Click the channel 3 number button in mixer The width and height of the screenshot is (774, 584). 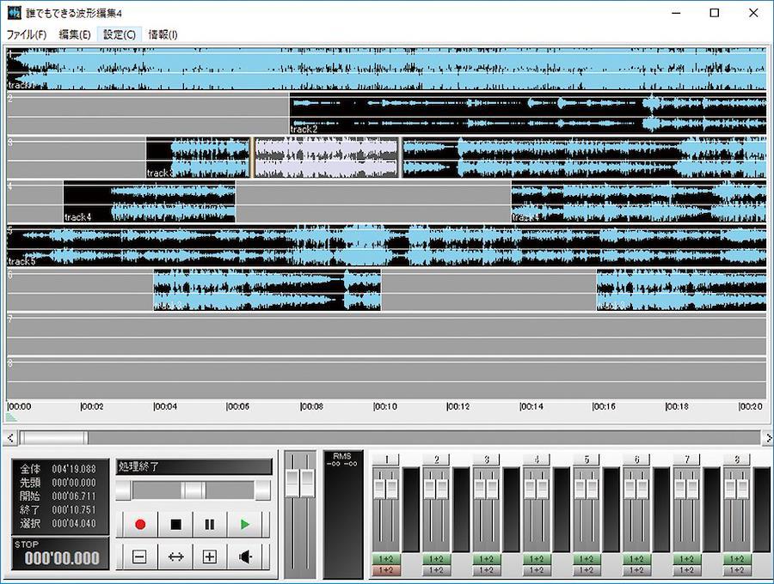[486, 459]
